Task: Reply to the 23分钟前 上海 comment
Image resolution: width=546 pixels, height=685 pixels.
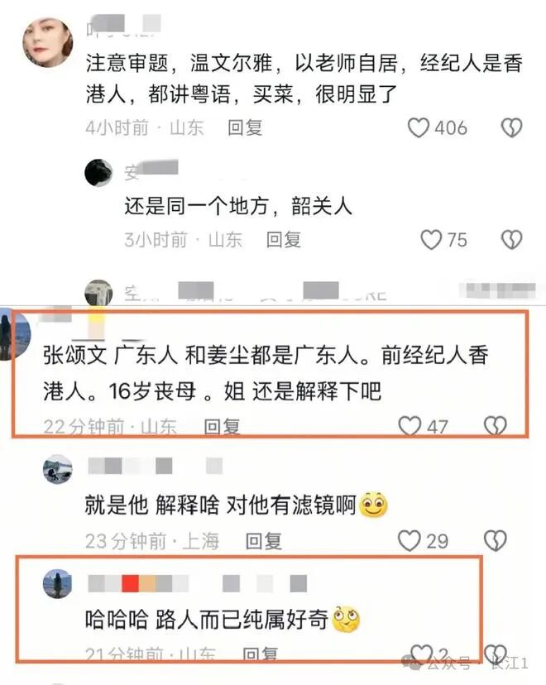Action: [x=264, y=541]
